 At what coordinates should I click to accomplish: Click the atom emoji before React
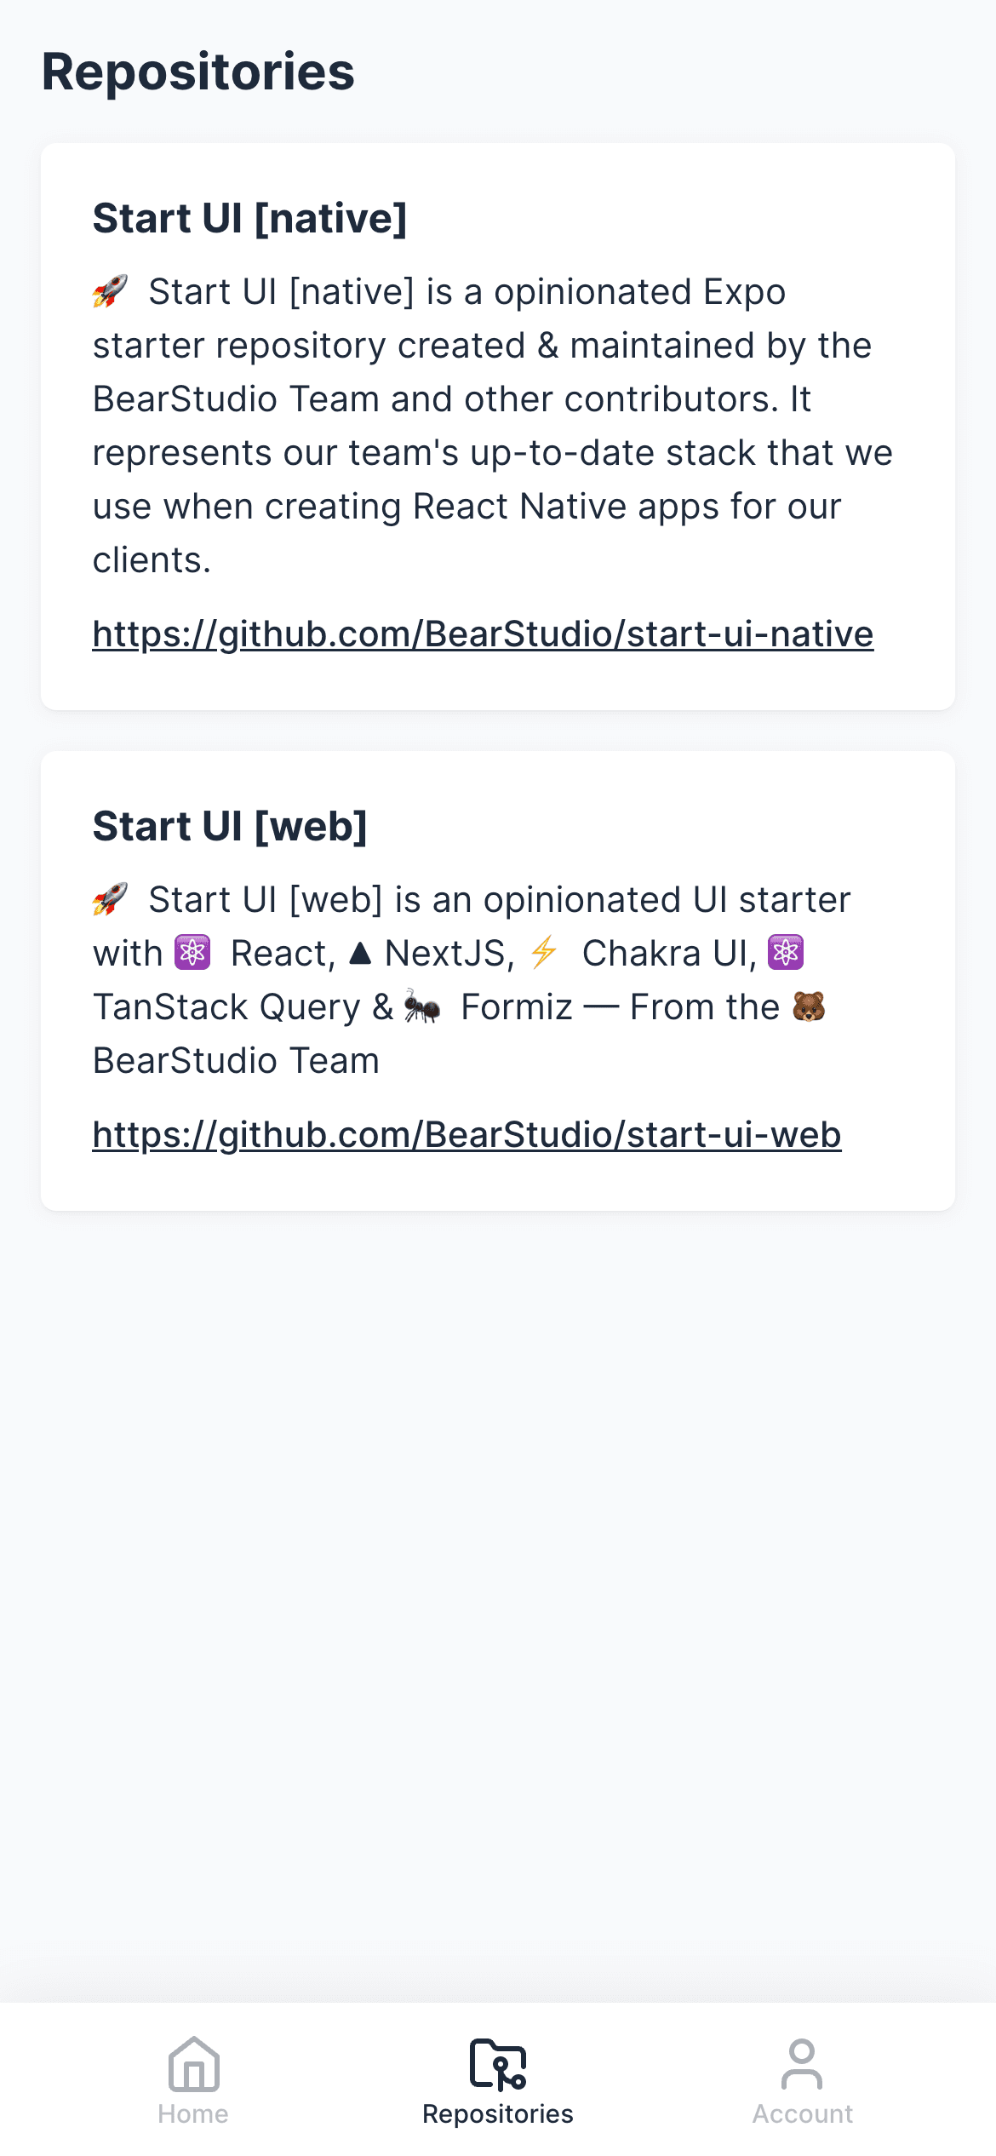click(x=192, y=953)
